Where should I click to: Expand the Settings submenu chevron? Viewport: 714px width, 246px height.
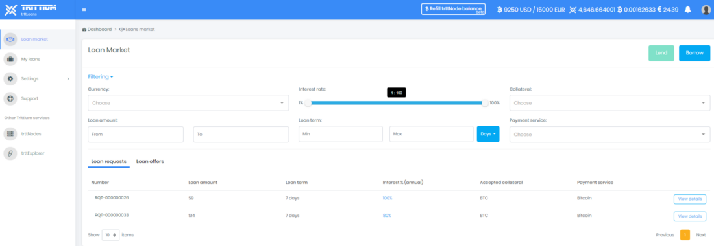pos(68,79)
